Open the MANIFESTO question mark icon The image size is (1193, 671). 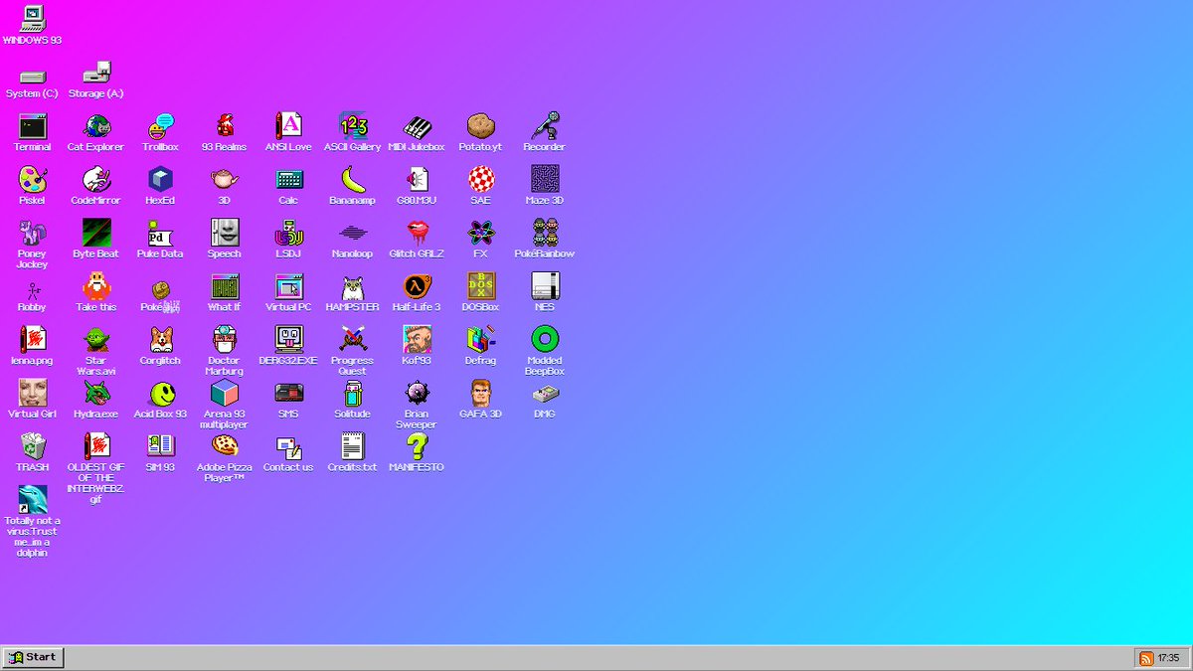[x=417, y=446]
